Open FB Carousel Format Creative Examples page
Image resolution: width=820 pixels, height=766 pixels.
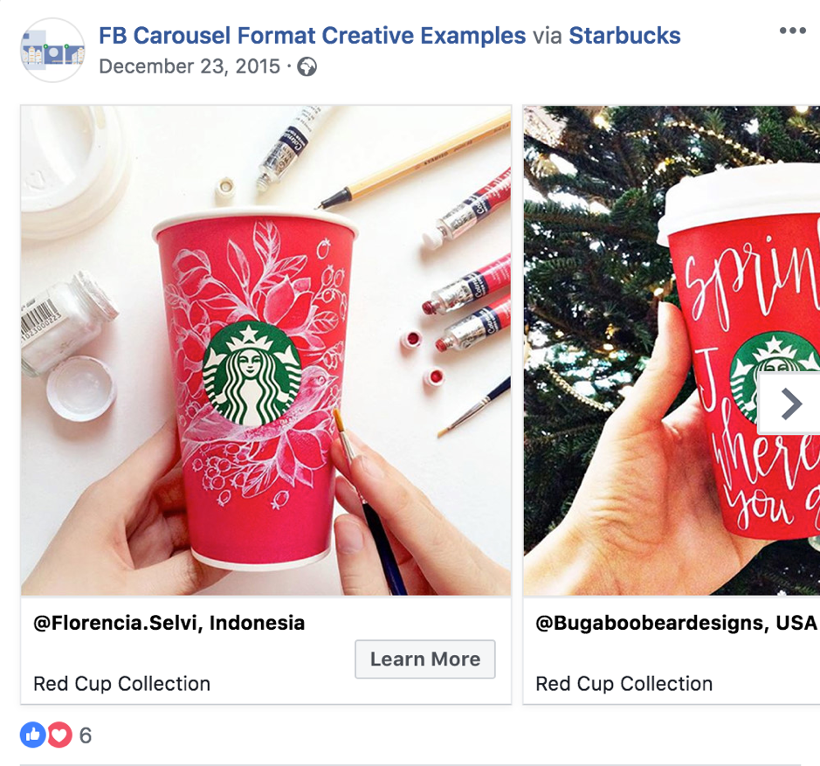pyautogui.click(x=312, y=36)
